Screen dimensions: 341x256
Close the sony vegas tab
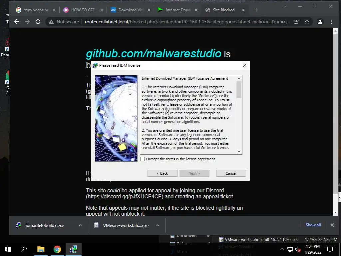[54, 10]
